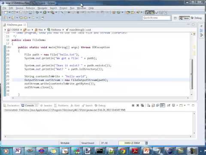Switch to the Debug perspective
Image resolution: width=206 pixels, height=155 pixels.
click(x=196, y=18)
